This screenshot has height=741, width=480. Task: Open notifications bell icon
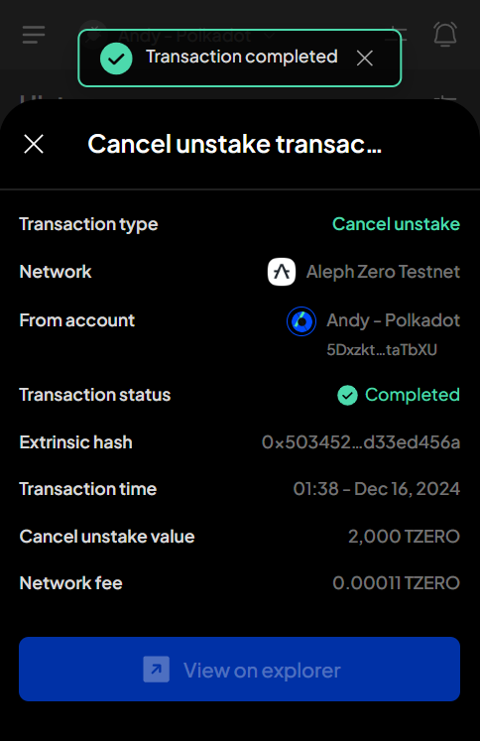coord(445,34)
